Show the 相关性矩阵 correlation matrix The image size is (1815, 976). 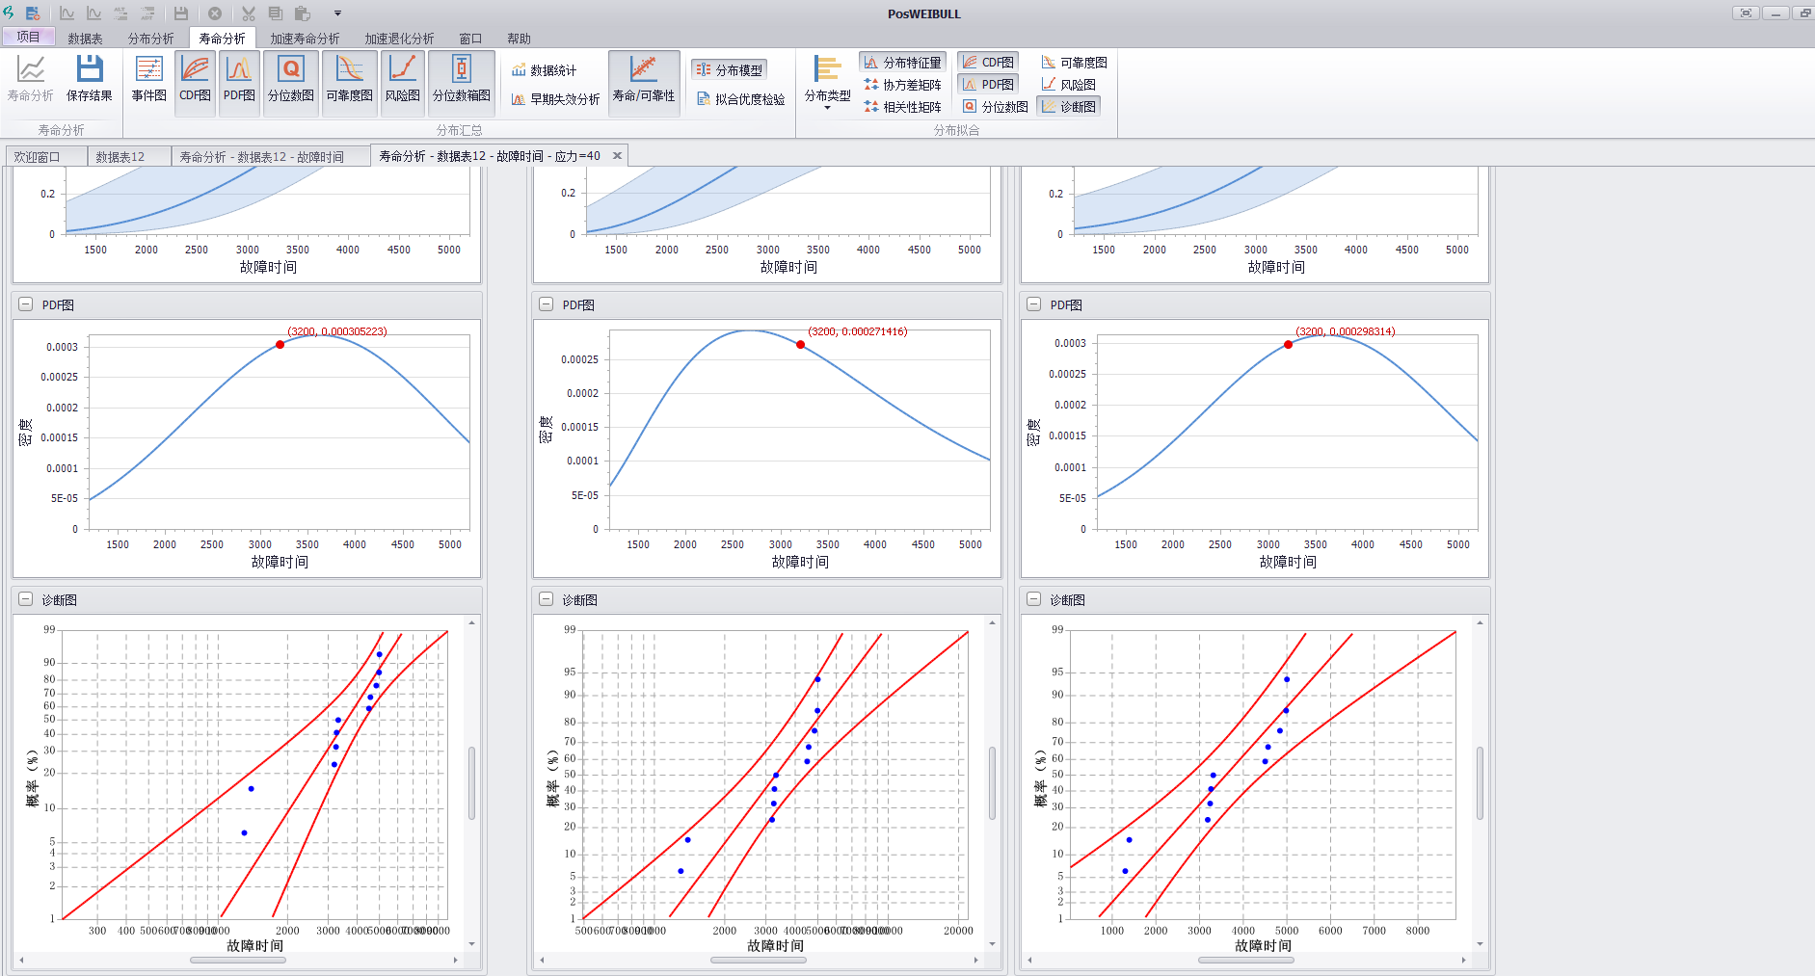[902, 107]
